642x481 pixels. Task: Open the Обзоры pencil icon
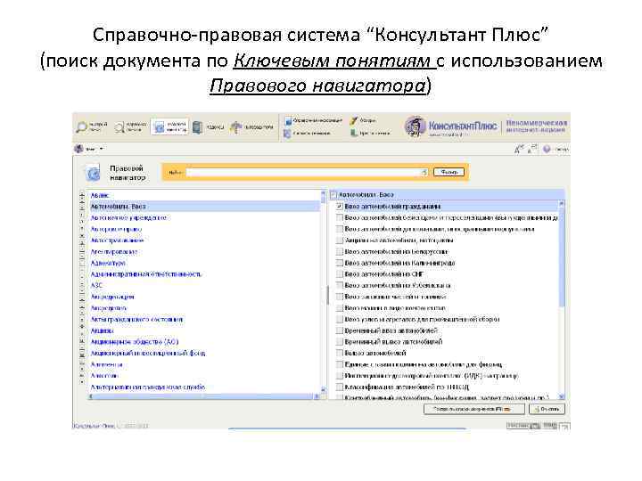(x=354, y=120)
